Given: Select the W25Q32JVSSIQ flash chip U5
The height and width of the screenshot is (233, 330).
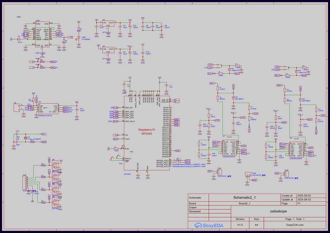Looking at the screenshot, I should tap(48, 109).
